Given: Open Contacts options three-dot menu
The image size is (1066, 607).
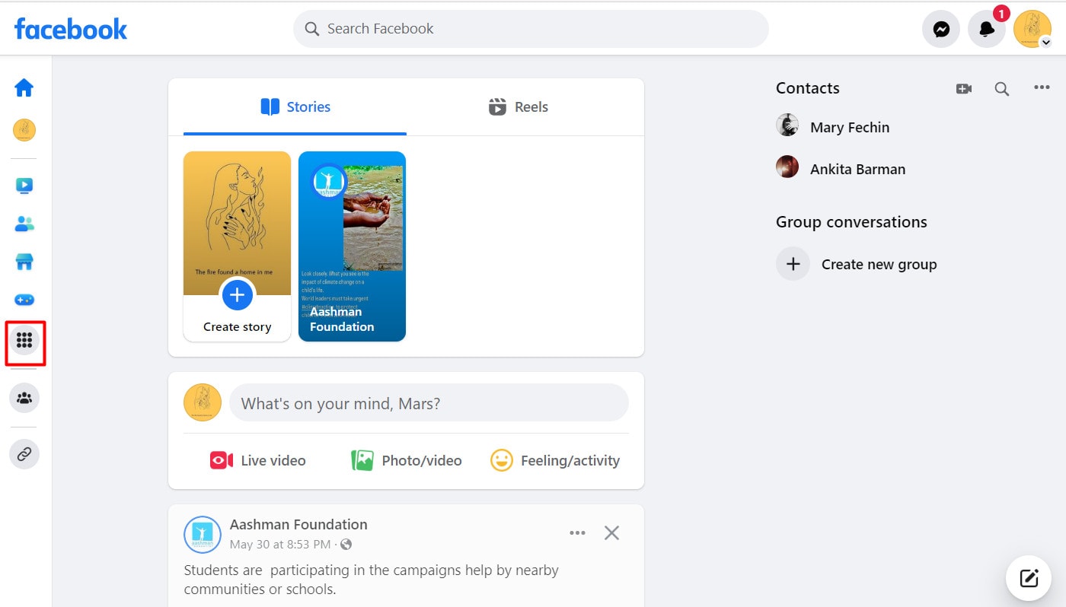Looking at the screenshot, I should point(1042,88).
